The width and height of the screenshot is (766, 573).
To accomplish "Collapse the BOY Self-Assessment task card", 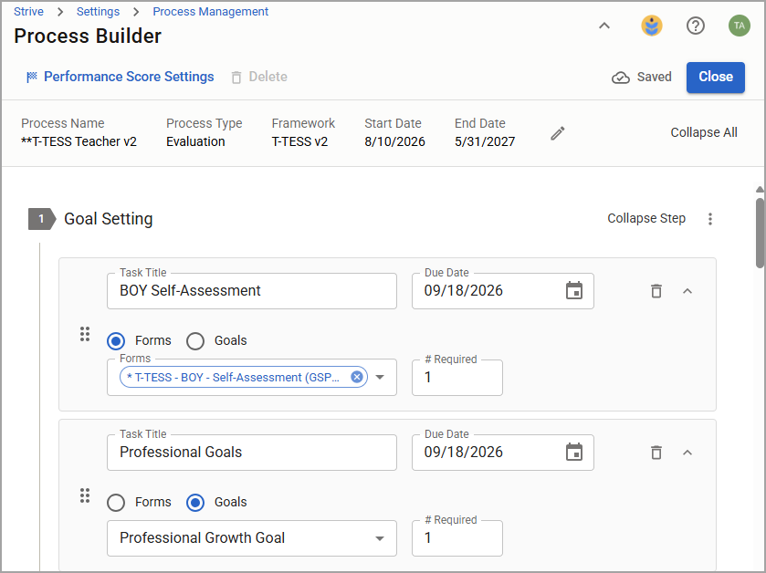I will point(687,291).
